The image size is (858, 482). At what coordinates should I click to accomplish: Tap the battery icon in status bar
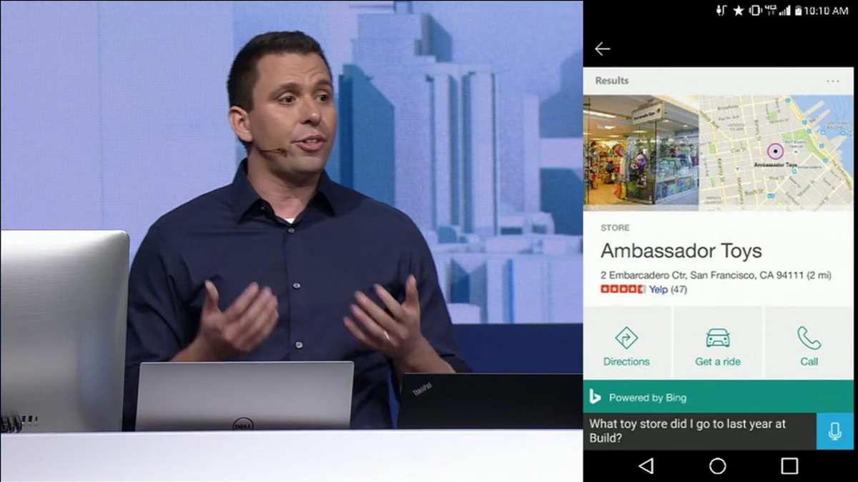click(798, 11)
